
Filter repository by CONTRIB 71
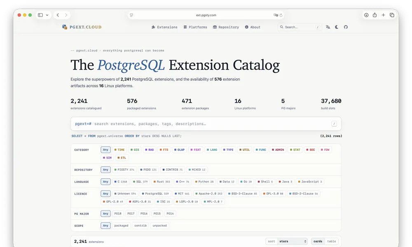tap(172, 170)
